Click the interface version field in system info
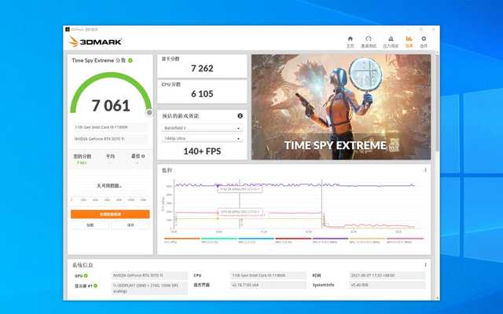 point(269,285)
